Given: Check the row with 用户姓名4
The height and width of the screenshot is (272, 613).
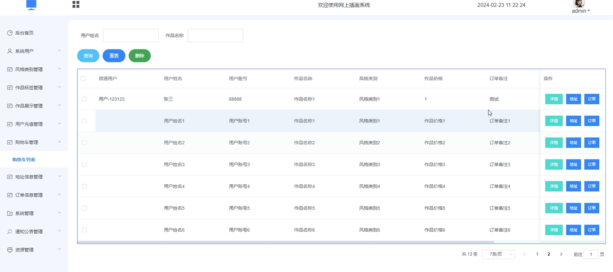Looking at the screenshot, I should pyautogui.click(x=85, y=186).
